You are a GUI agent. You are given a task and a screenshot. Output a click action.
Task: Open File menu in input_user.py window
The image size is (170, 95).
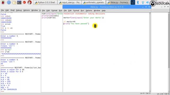(x=43, y=11)
